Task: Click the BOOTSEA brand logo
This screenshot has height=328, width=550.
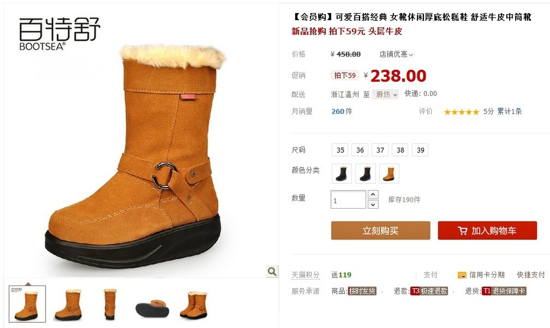Action: pos(60,34)
